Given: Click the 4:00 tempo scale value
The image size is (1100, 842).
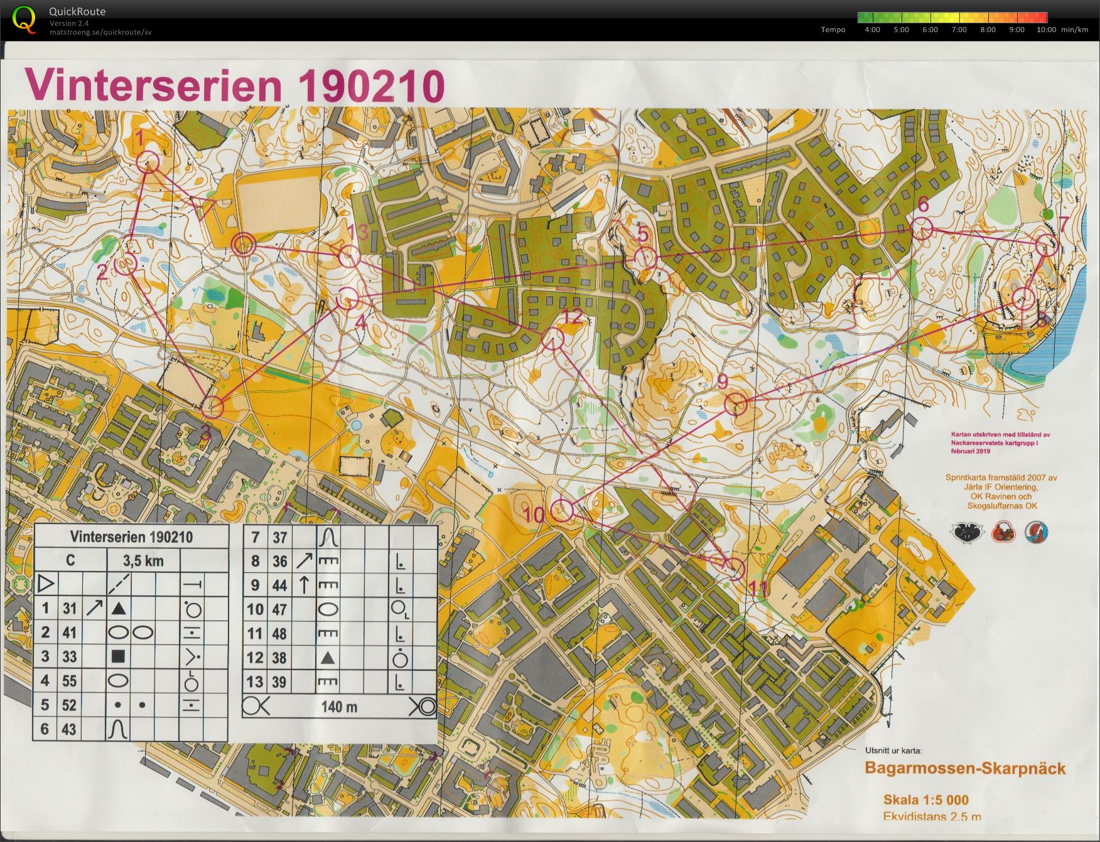Looking at the screenshot, I should (872, 29).
